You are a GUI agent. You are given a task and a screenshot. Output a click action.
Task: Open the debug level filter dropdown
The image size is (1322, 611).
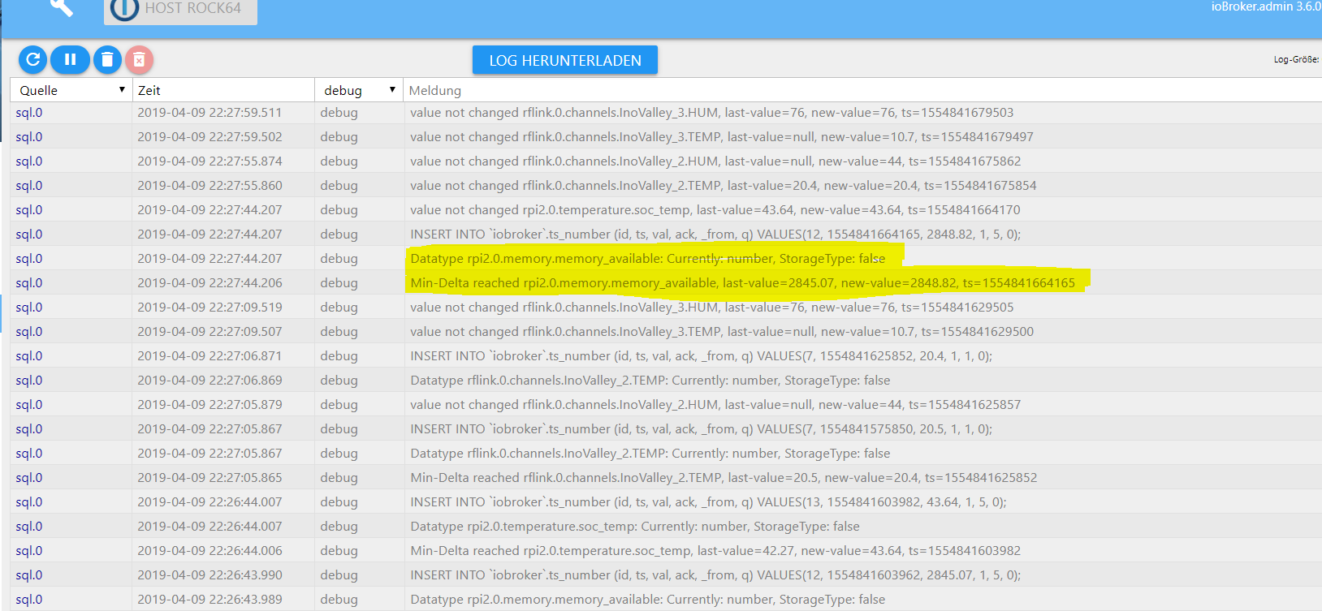pyautogui.click(x=359, y=90)
